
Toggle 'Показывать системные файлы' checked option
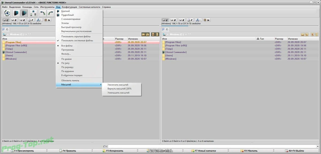(79, 40)
